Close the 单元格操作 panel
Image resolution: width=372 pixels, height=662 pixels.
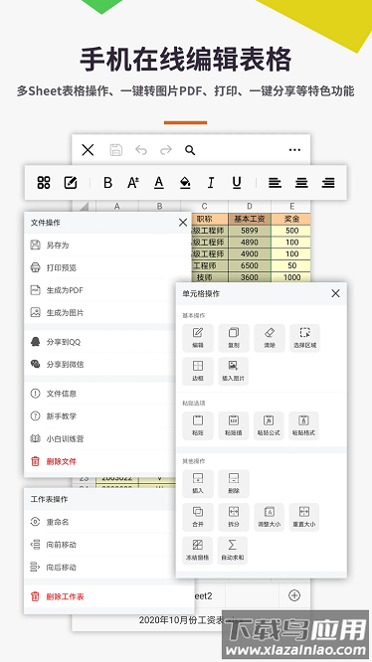335,293
